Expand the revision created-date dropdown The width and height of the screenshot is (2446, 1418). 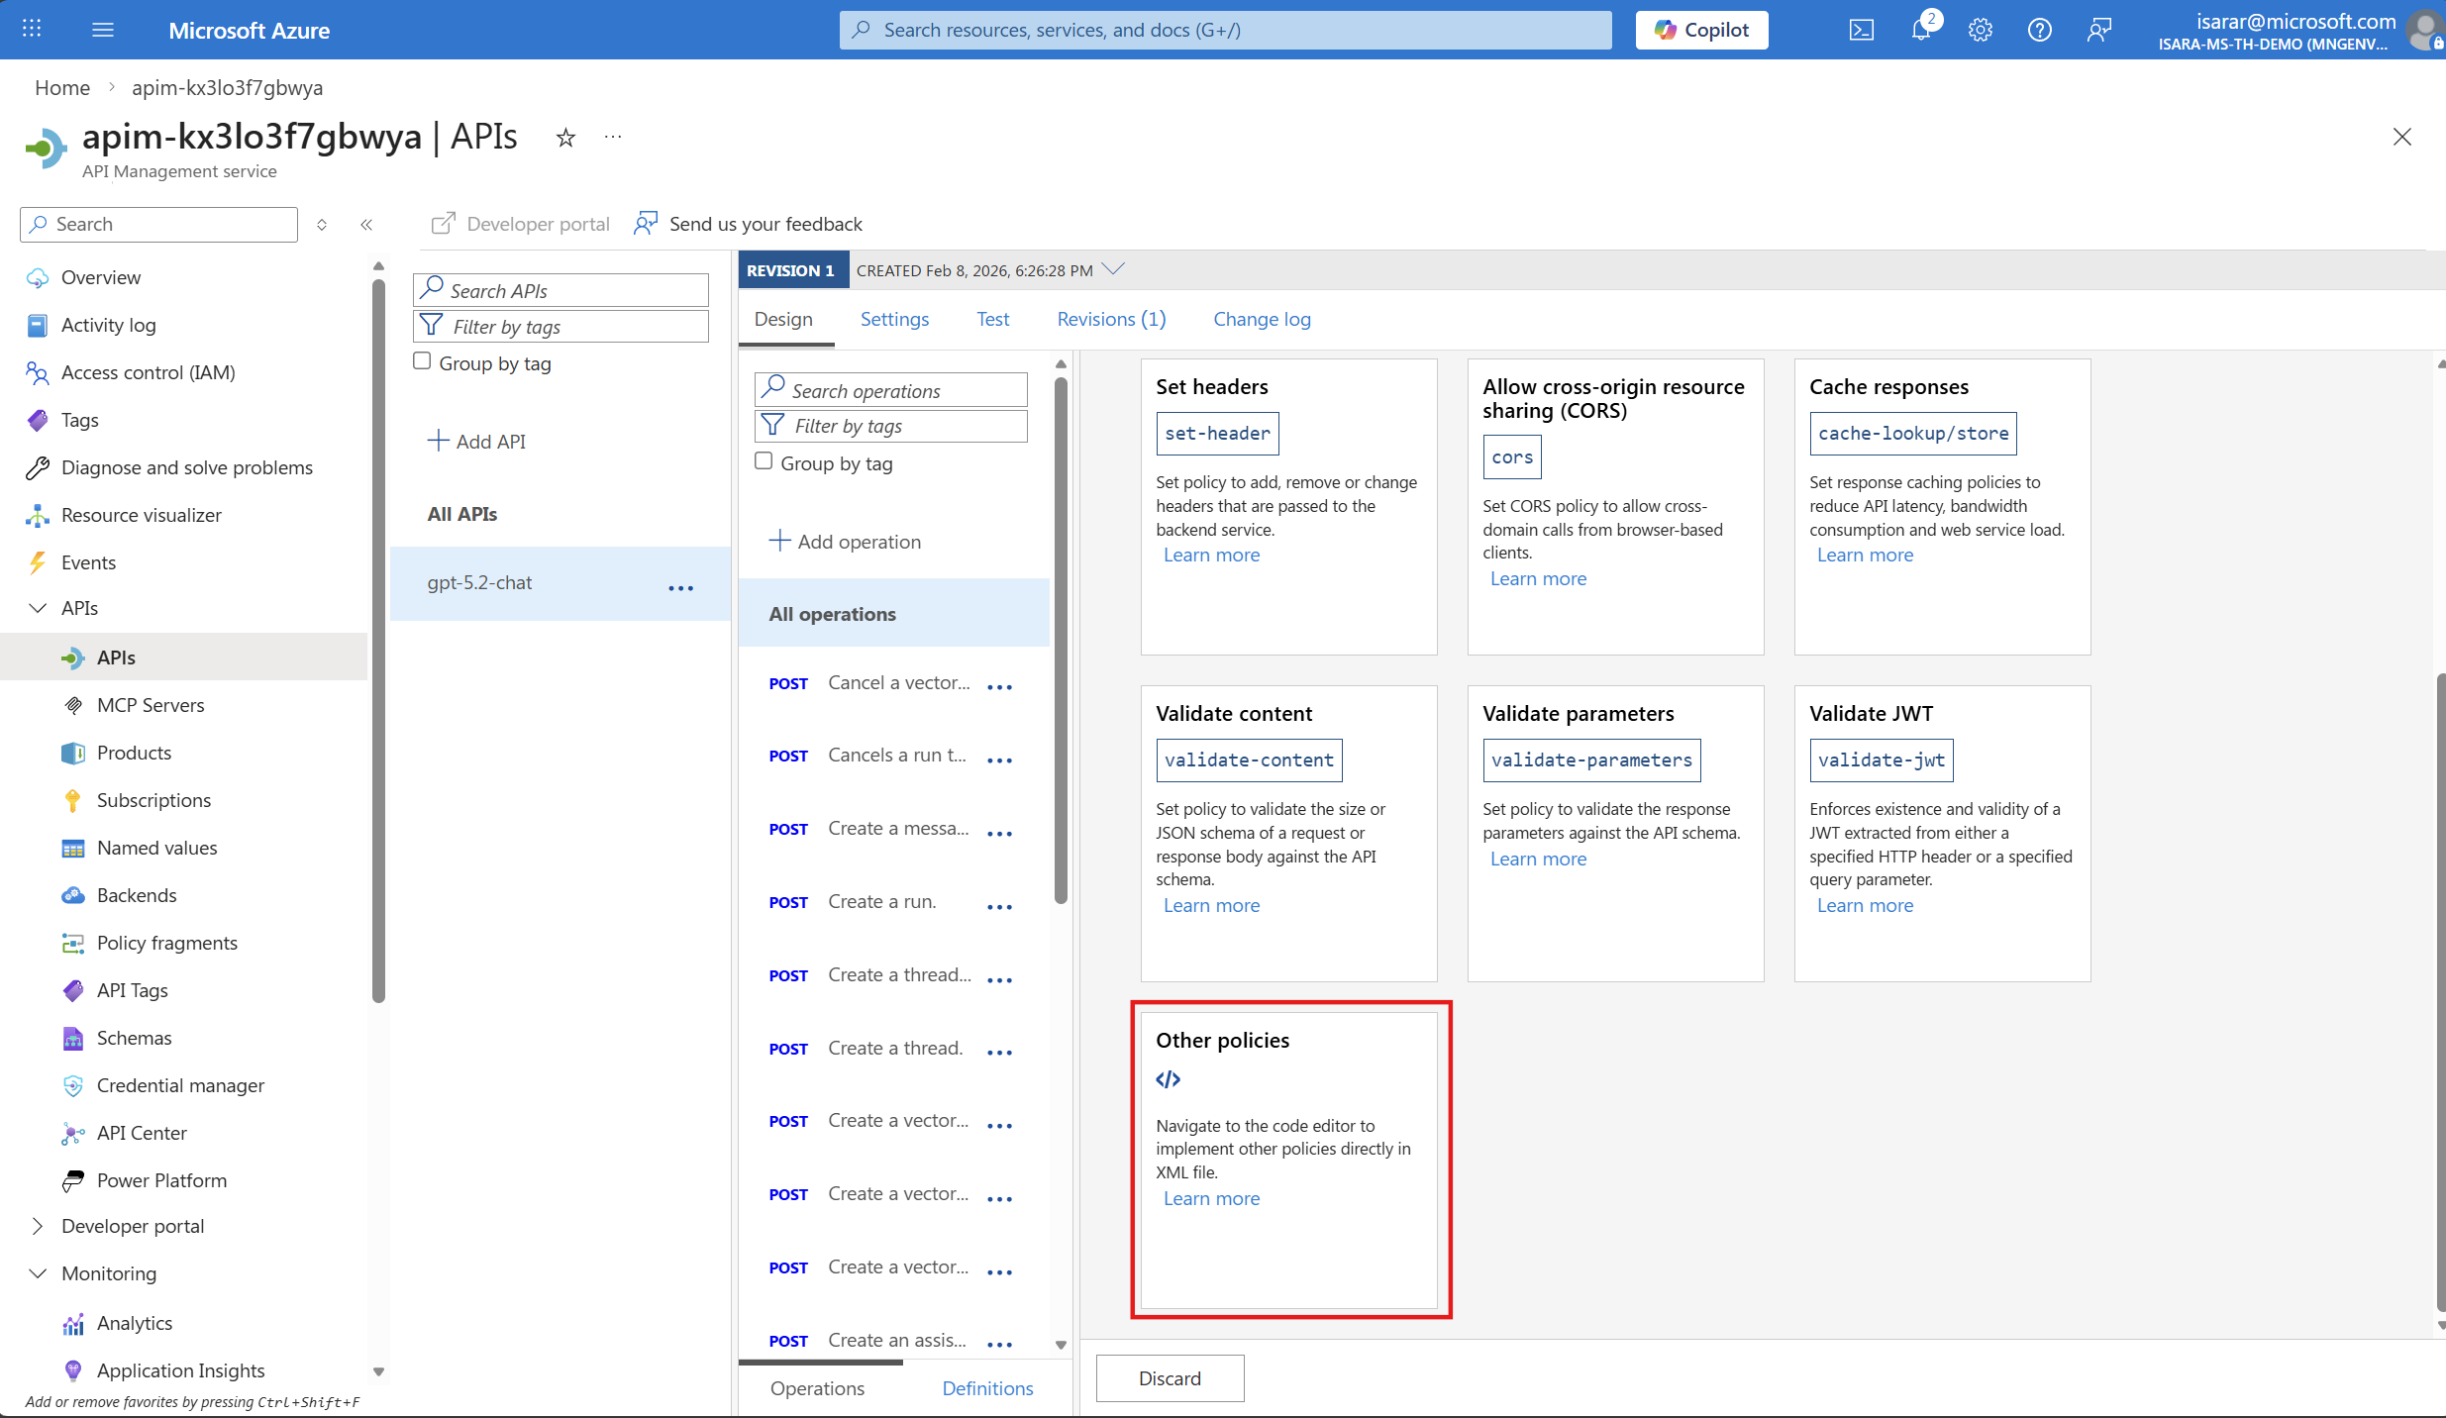(1113, 269)
